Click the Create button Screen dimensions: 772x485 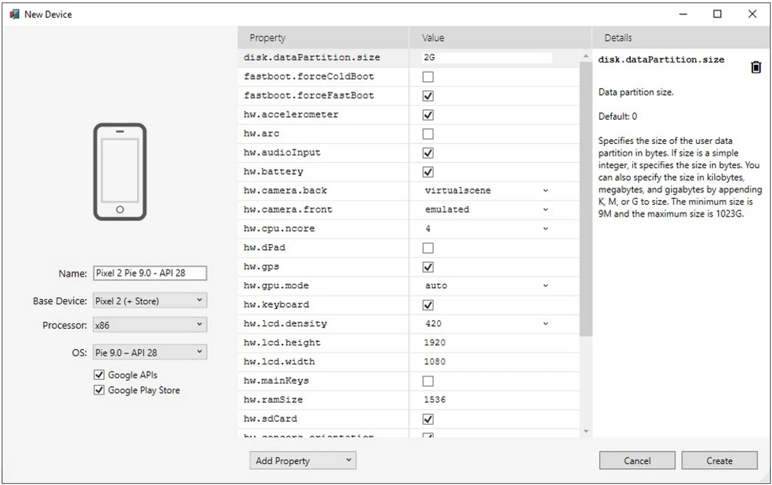pos(720,460)
